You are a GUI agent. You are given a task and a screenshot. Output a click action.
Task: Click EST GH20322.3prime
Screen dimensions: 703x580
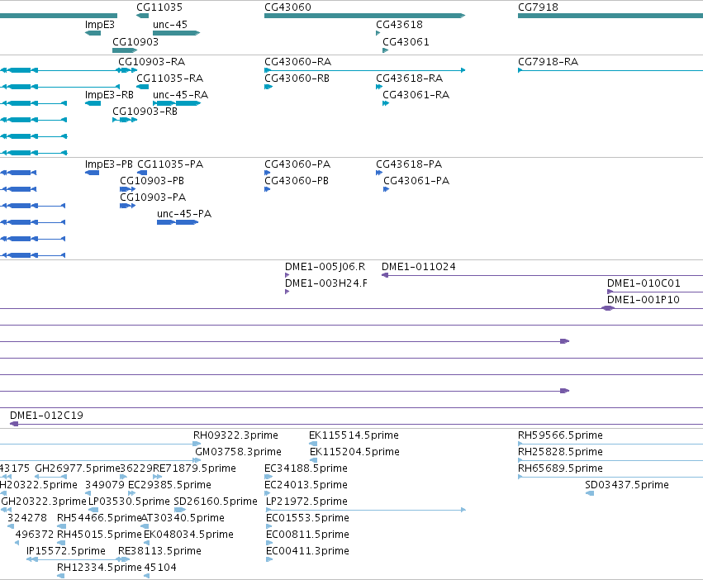pos(44,502)
